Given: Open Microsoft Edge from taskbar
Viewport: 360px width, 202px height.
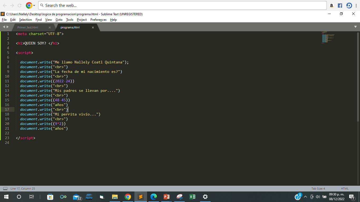Looking at the screenshot, I should (x=154, y=197).
